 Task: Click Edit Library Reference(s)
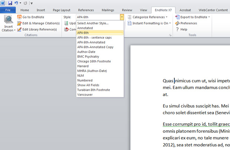(x=37, y=30)
